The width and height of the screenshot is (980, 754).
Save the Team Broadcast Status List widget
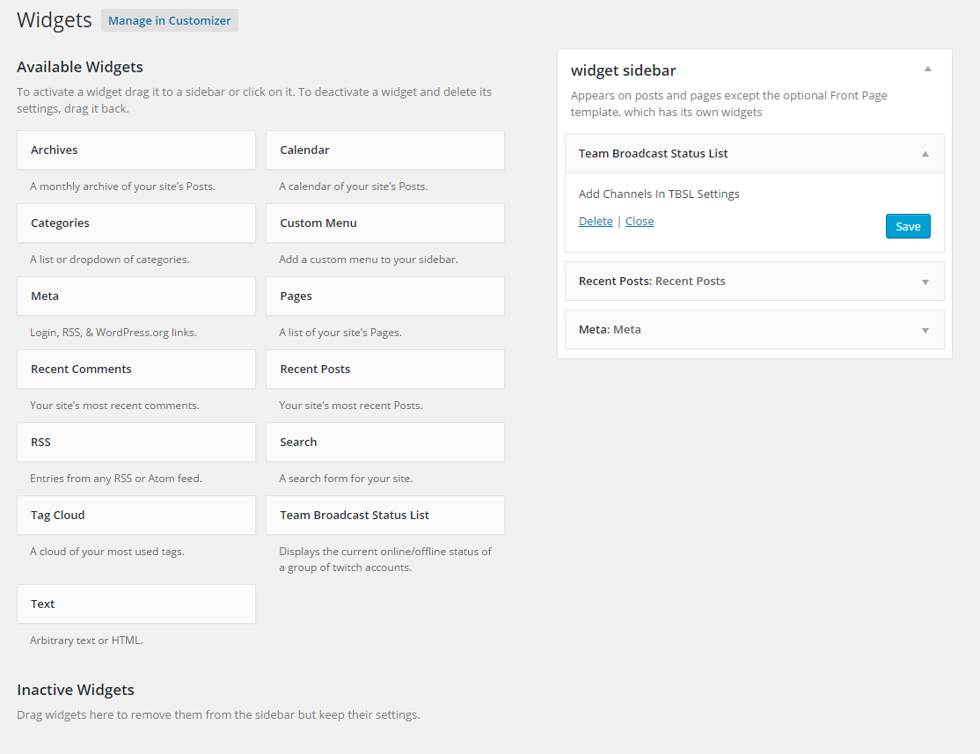[908, 226]
